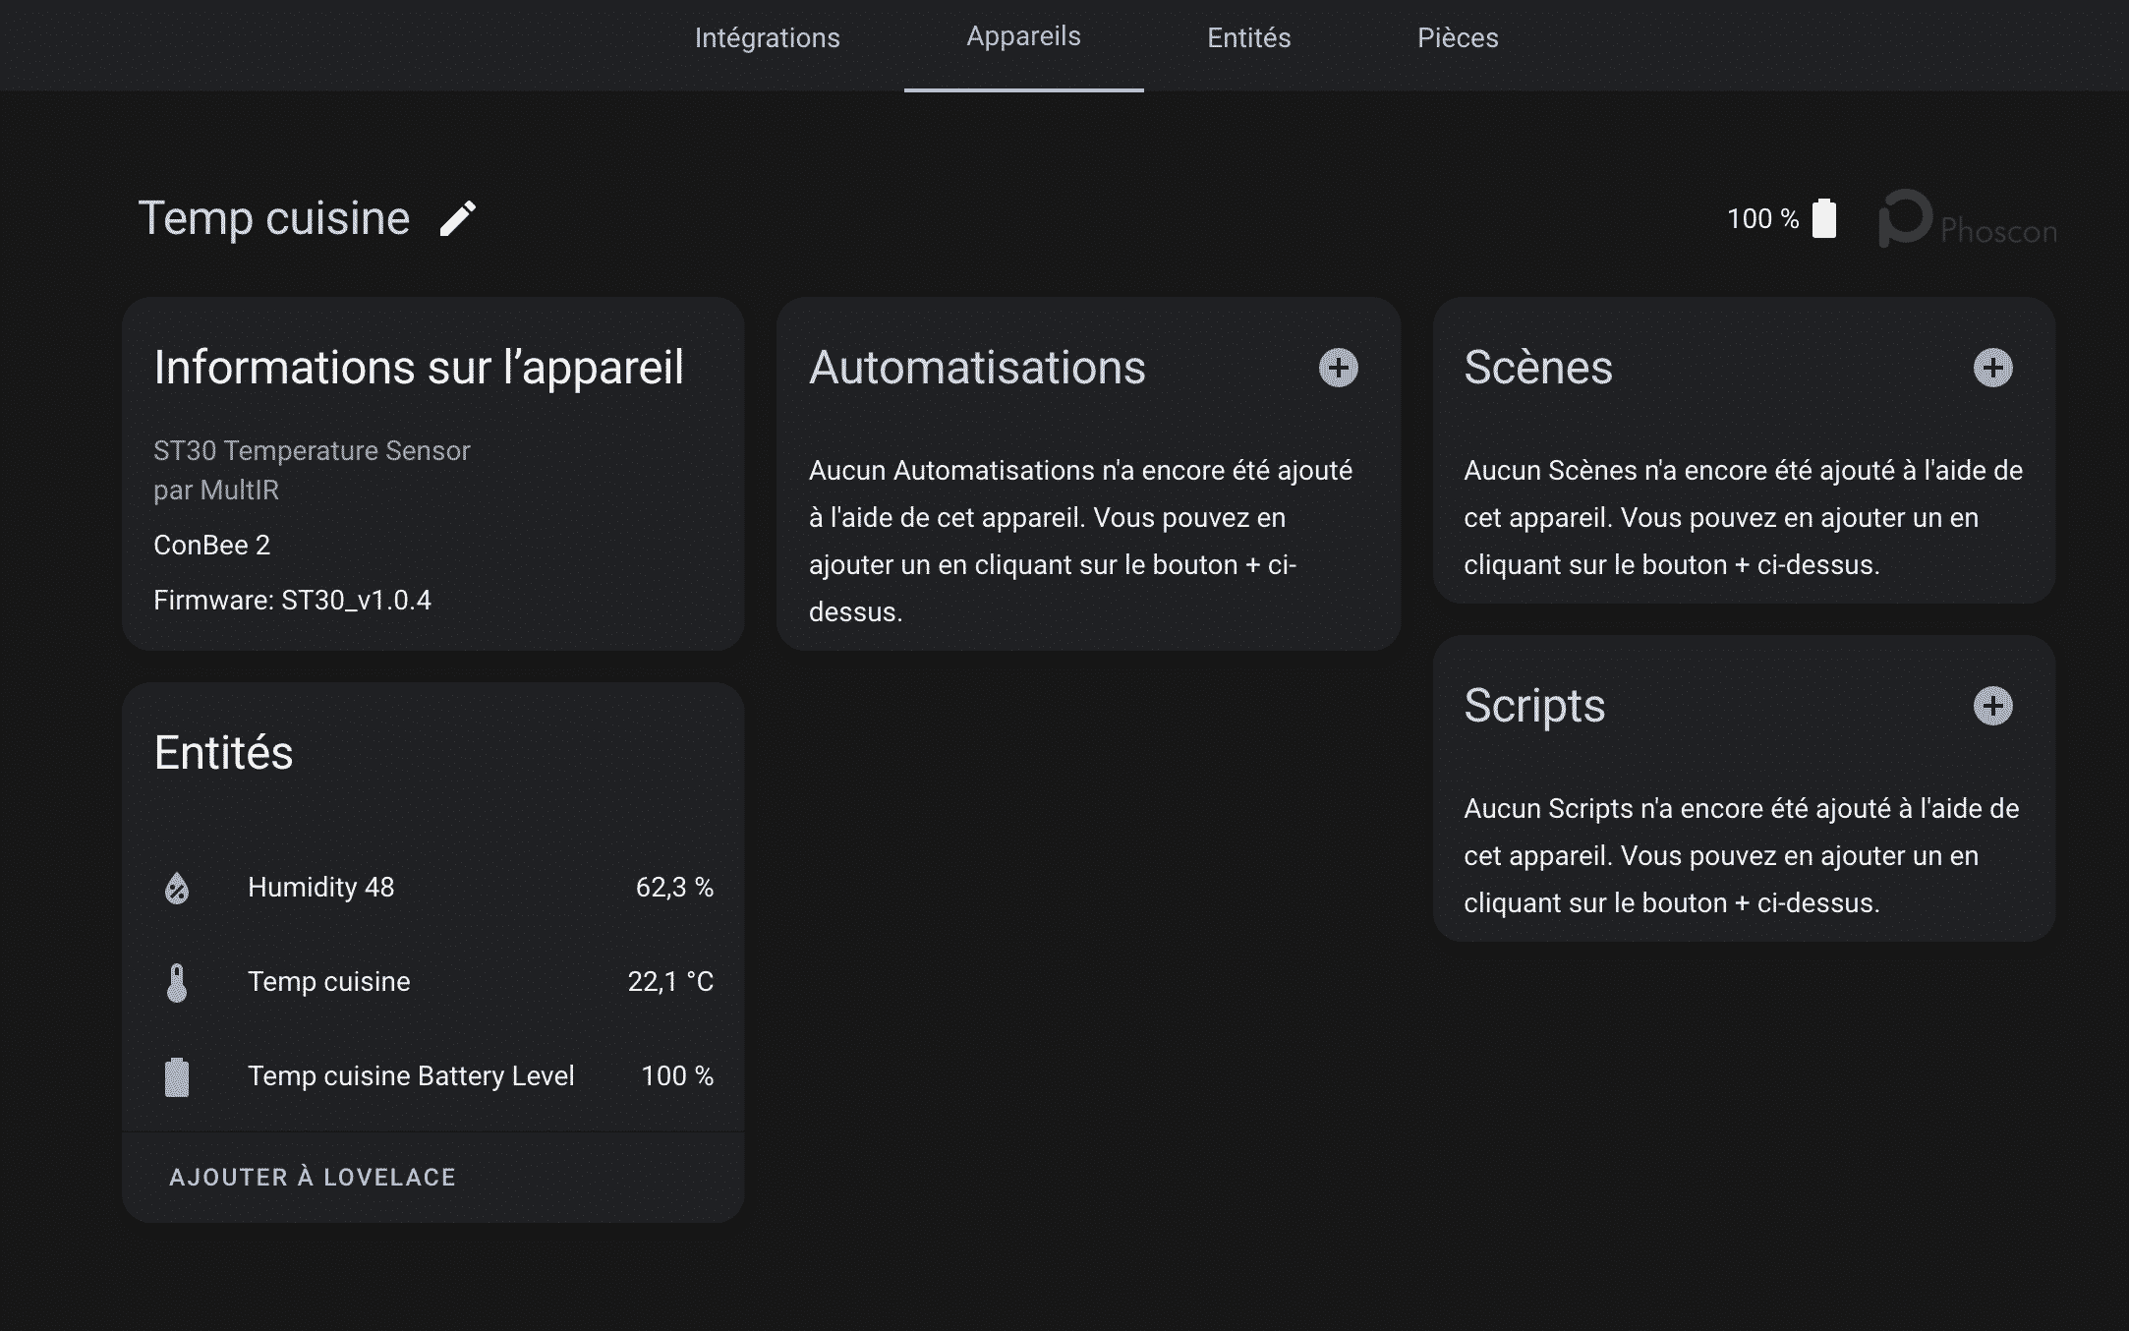This screenshot has width=2129, height=1331.
Task: Click the 100 % battery status text
Action: (1762, 218)
